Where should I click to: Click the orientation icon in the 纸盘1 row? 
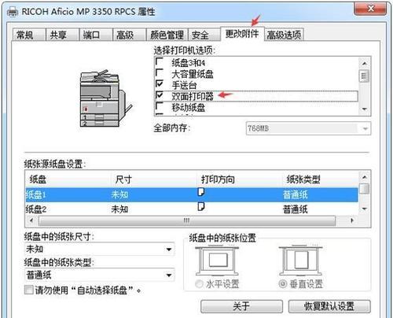click(x=201, y=192)
